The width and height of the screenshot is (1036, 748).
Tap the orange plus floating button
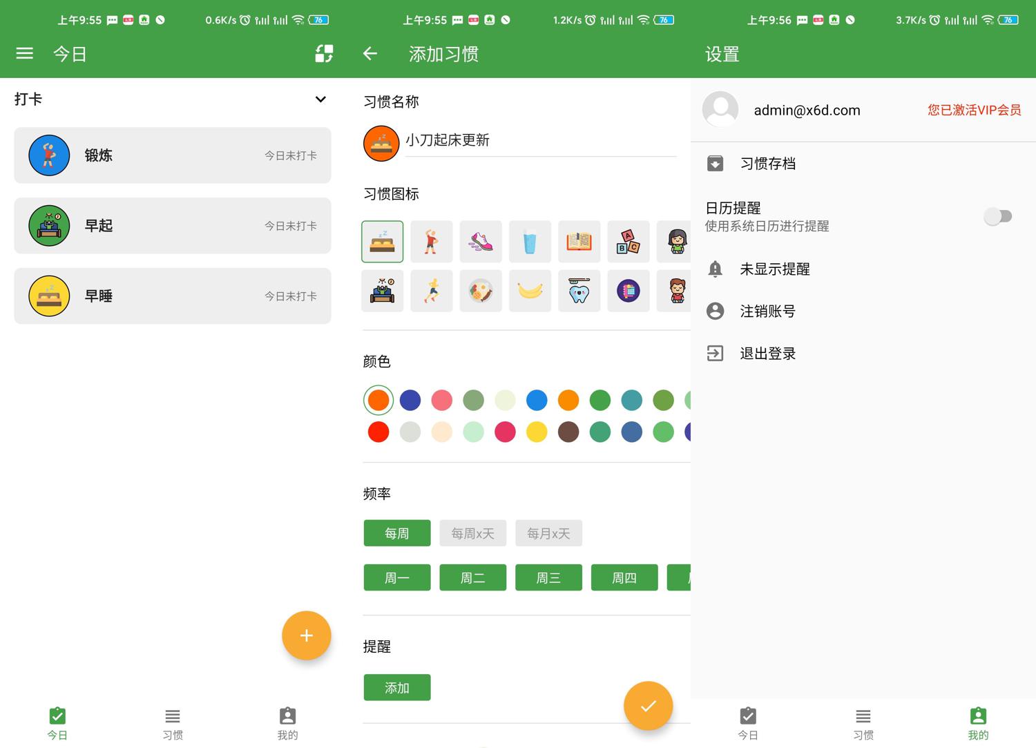[x=306, y=635]
